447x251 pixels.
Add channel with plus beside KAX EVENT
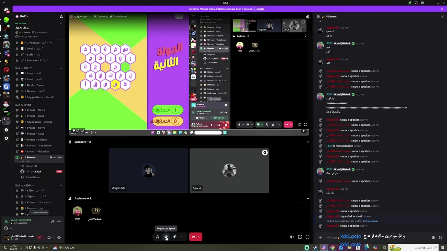(61, 105)
